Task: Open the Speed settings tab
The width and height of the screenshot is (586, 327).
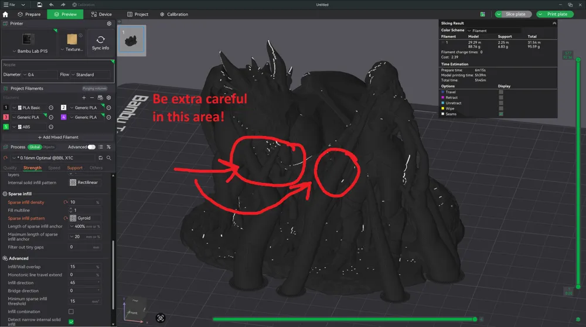Action: tap(54, 168)
